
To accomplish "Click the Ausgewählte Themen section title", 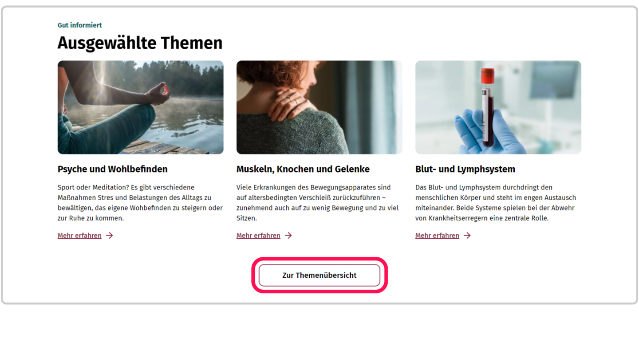I will 140,43.
